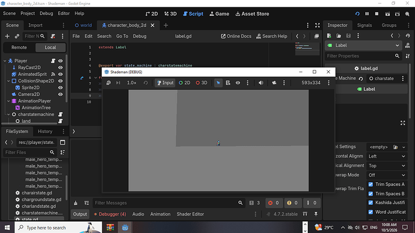Hide the Sprite2D node
The height and width of the screenshot is (233, 415).
click(x=61, y=87)
